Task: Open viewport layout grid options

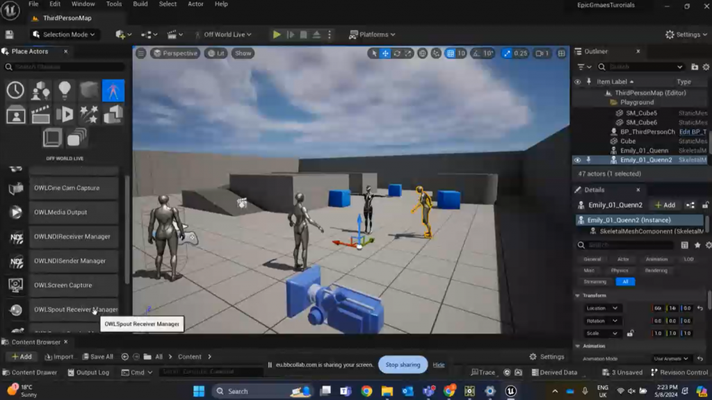Action: click(x=562, y=53)
